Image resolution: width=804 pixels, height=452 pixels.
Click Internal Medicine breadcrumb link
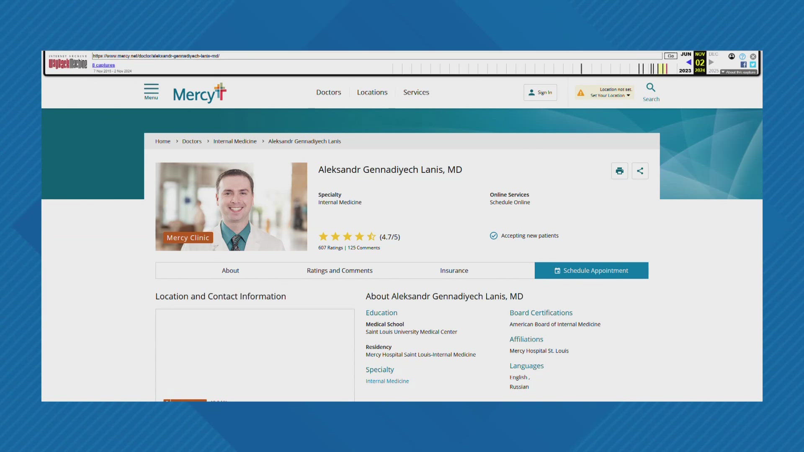click(x=235, y=141)
